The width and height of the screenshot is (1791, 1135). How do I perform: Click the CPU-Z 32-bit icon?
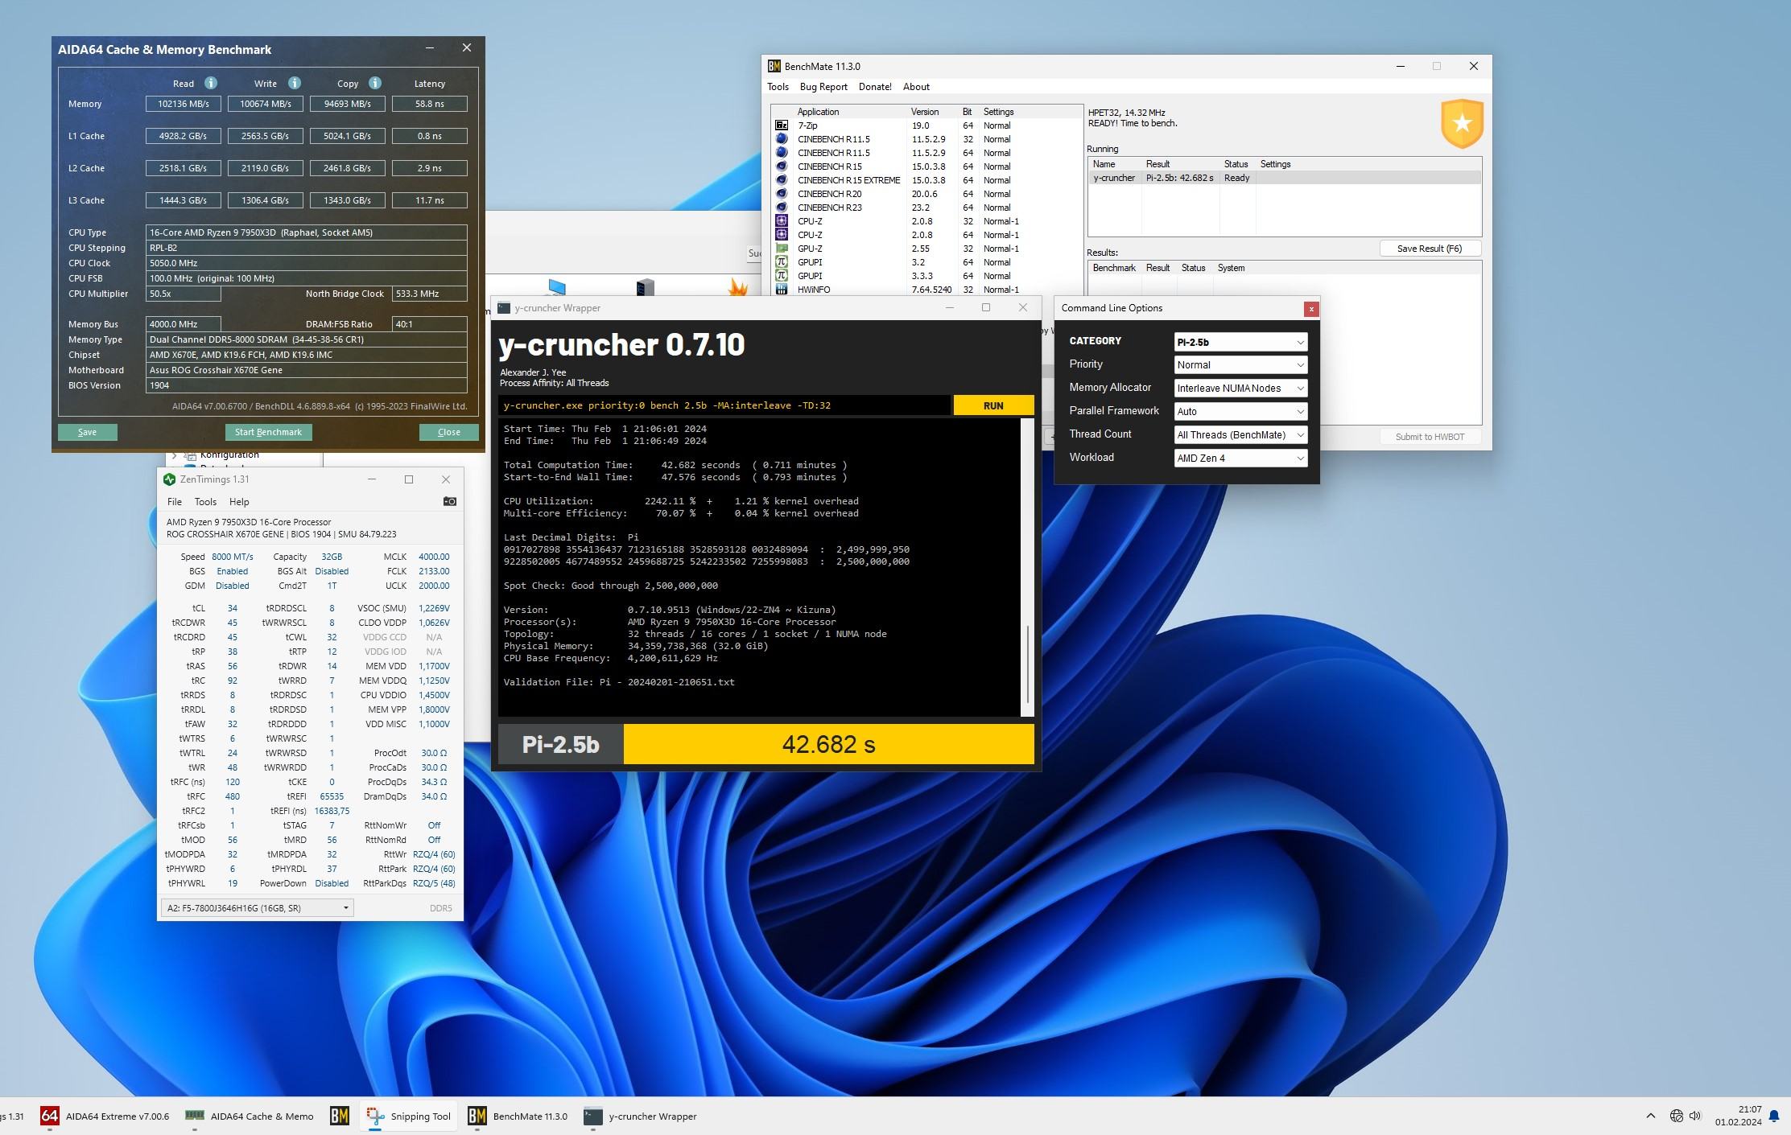pos(781,221)
